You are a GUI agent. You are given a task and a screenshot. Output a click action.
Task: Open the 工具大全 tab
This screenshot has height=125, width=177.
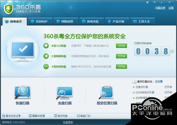pyautogui.click(x=143, y=21)
